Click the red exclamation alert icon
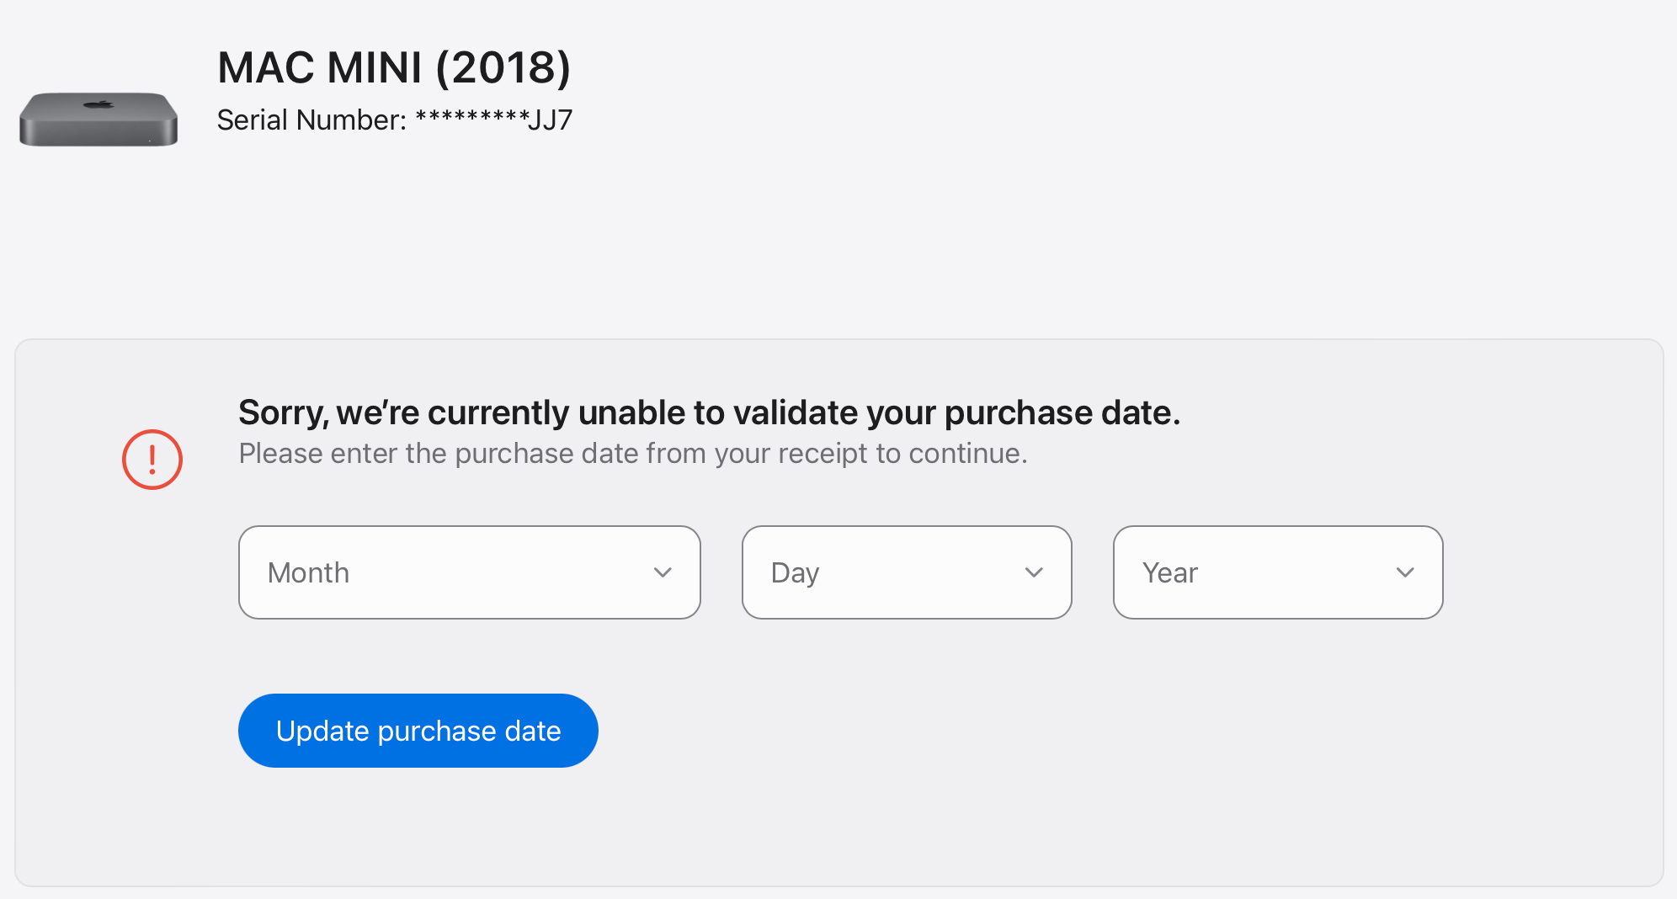Image resolution: width=1677 pixels, height=899 pixels. coord(152,460)
